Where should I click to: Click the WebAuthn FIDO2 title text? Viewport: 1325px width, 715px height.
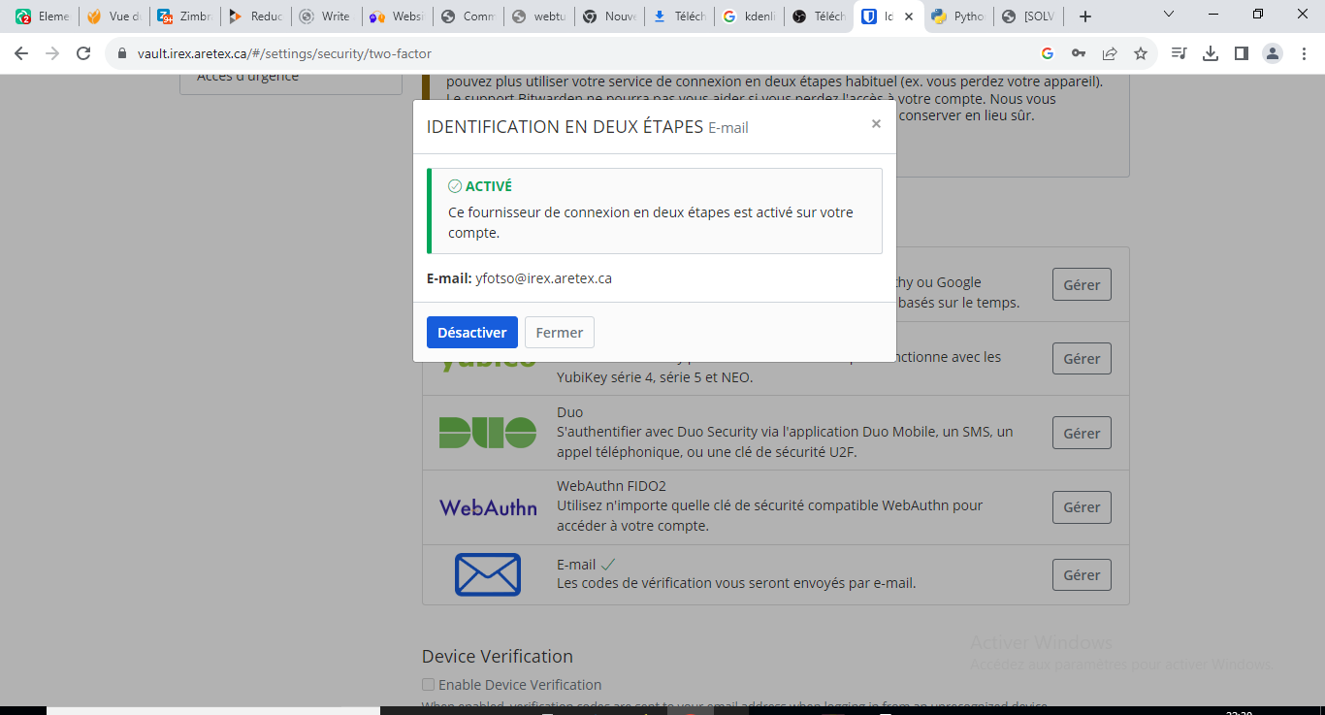click(611, 486)
